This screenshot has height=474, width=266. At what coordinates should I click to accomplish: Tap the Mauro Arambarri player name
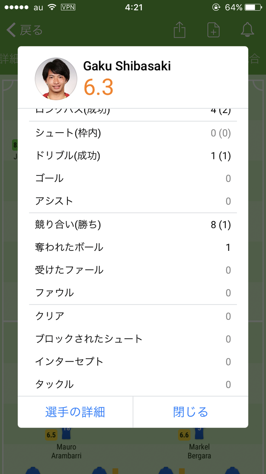click(67, 451)
